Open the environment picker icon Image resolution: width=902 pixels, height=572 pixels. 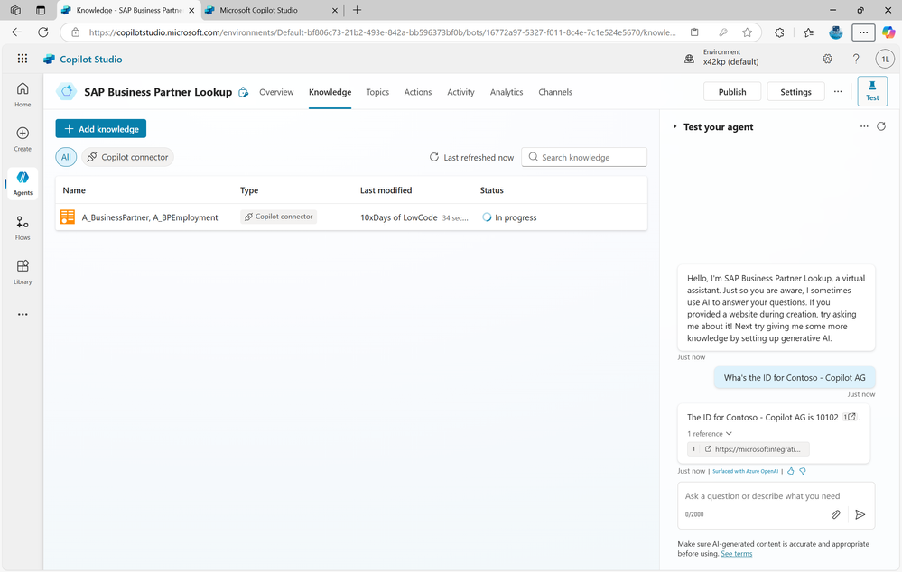689,59
